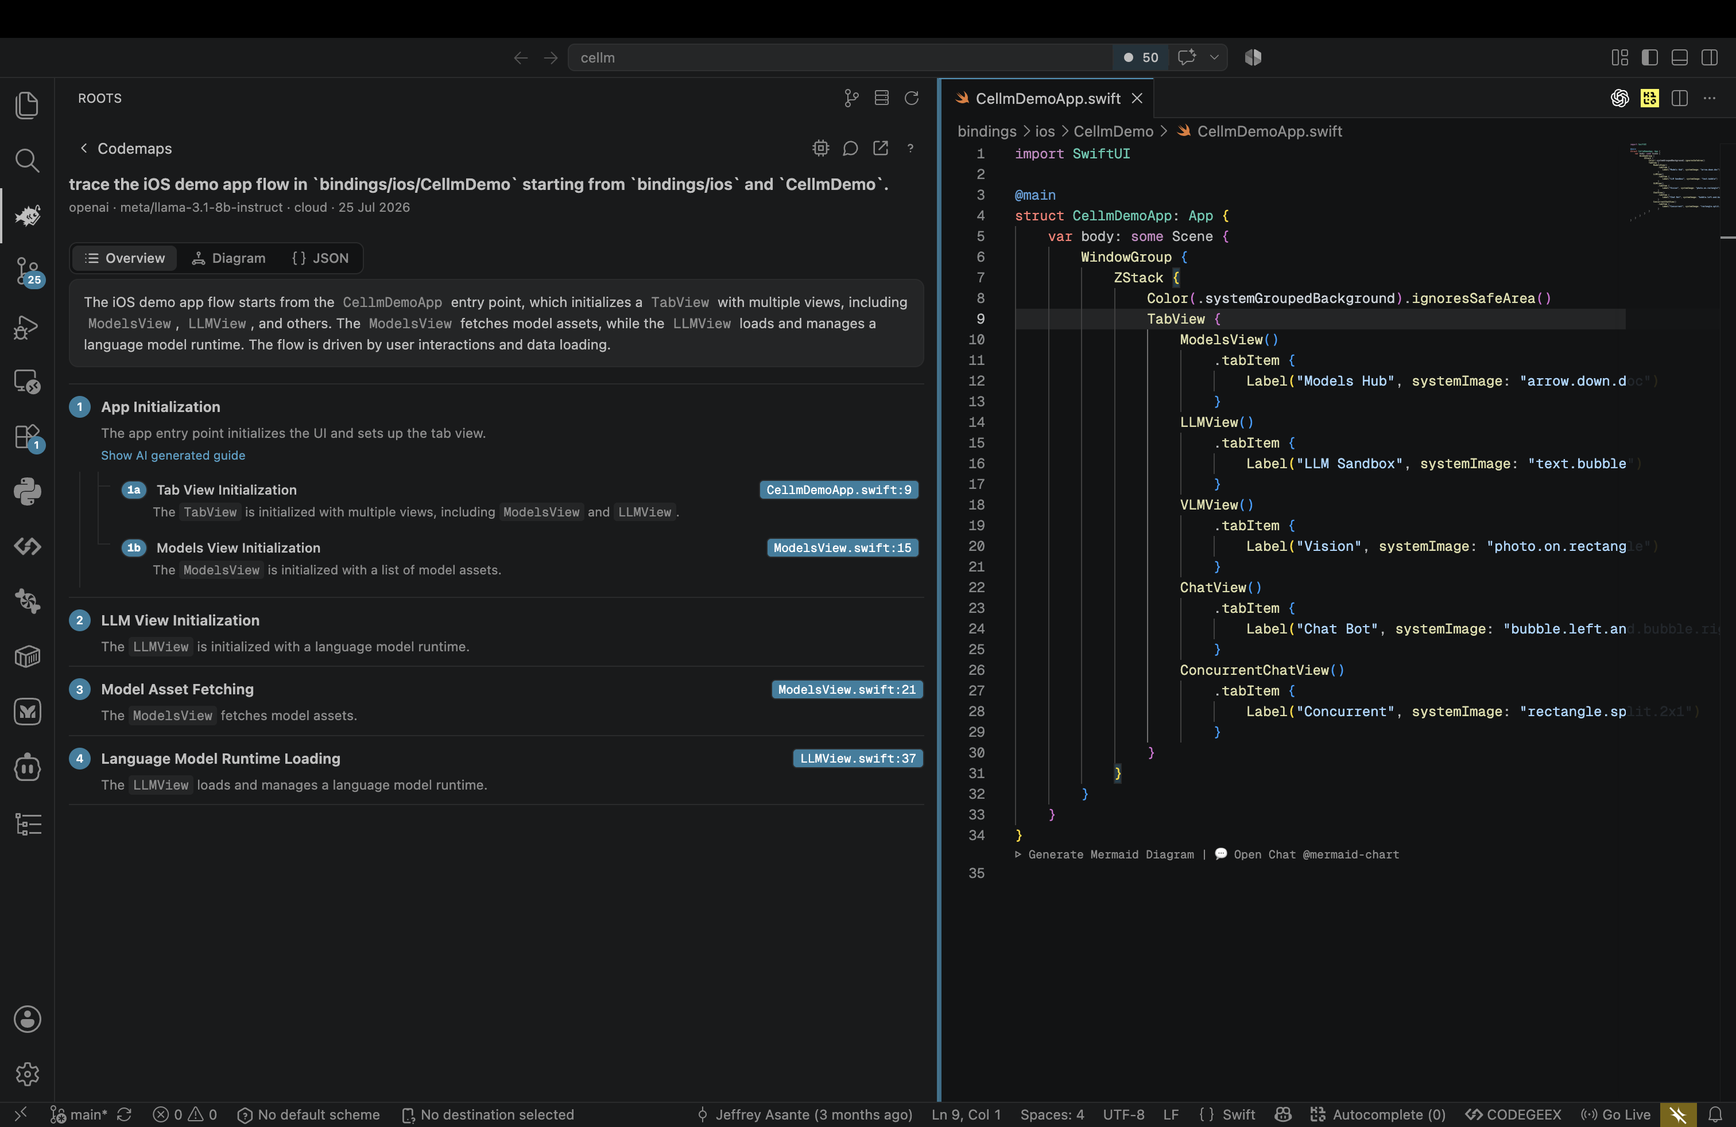The width and height of the screenshot is (1736, 1127).
Task: Split the editor to the right
Action: click(1679, 98)
